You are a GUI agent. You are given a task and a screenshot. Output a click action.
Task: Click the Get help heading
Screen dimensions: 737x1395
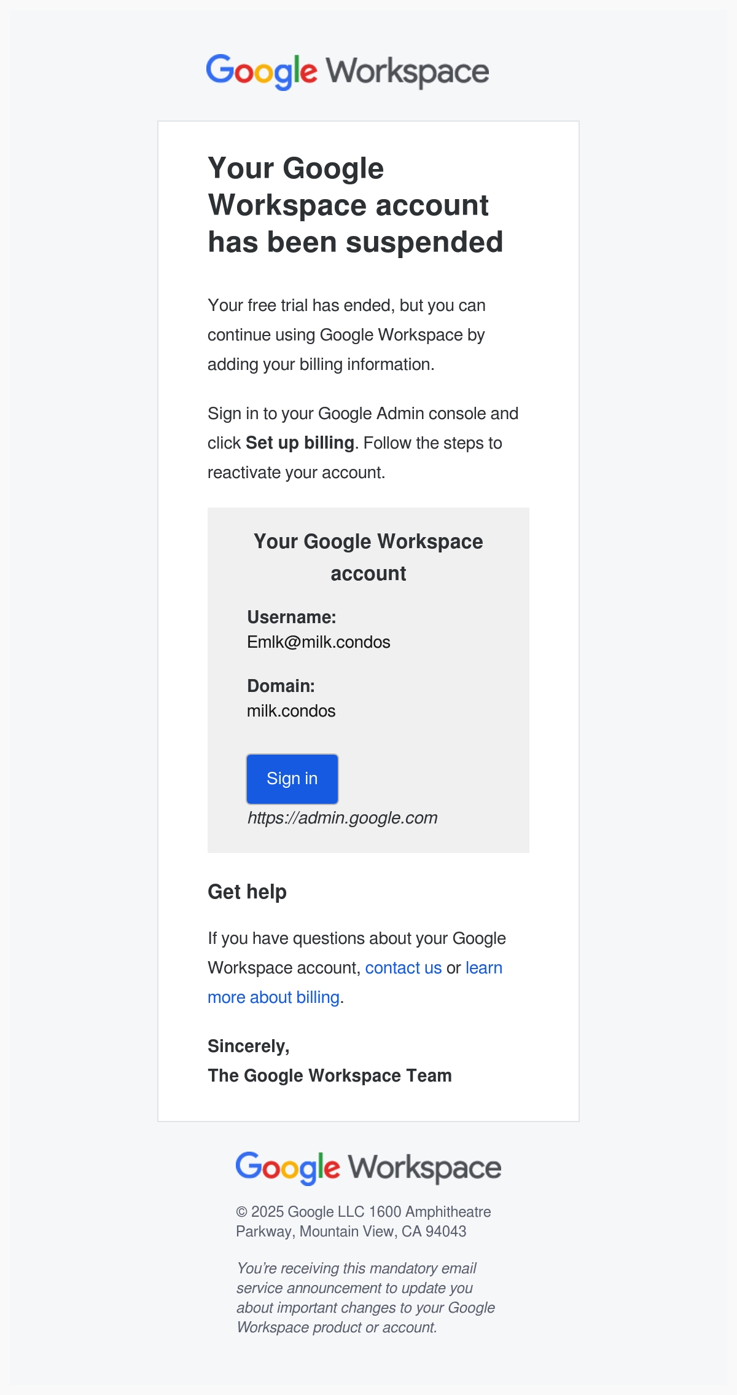pyautogui.click(x=247, y=892)
